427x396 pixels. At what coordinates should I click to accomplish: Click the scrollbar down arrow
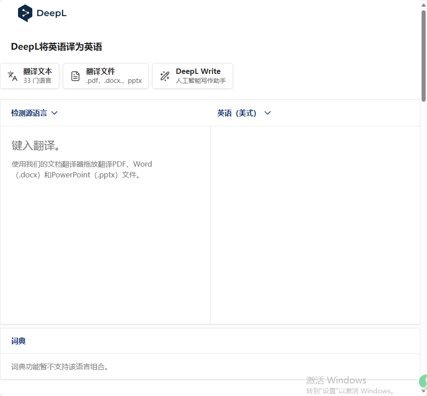[424, 391]
